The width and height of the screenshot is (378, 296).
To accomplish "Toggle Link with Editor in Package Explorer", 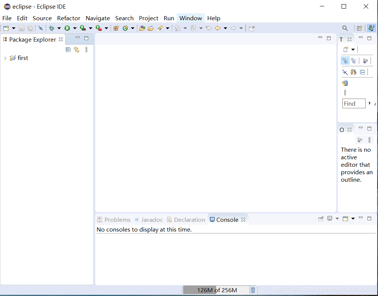I will 77,49.
